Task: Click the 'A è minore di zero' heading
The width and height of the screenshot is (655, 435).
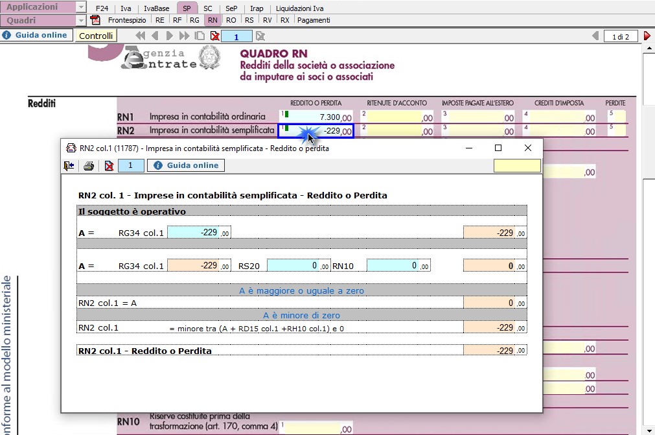Action: click(x=302, y=316)
